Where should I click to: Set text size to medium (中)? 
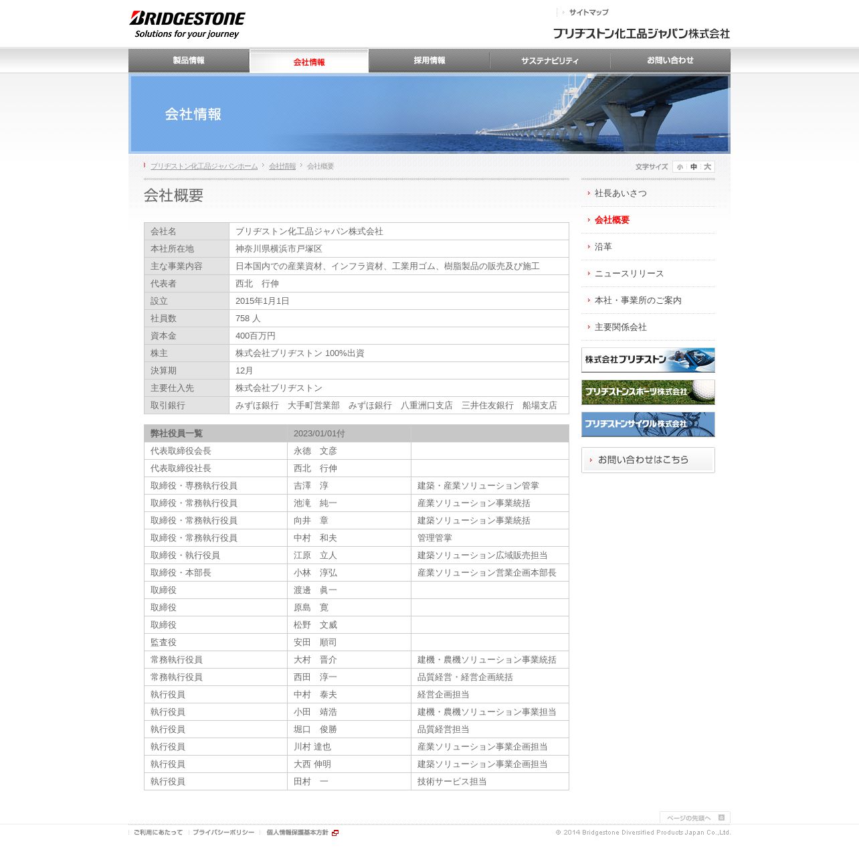[x=694, y=167]
